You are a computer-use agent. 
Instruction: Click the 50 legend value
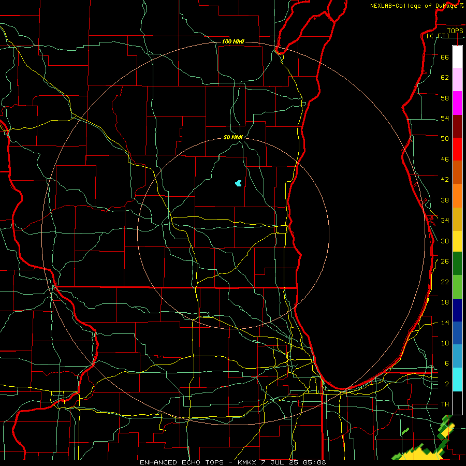tap(445, 139)
